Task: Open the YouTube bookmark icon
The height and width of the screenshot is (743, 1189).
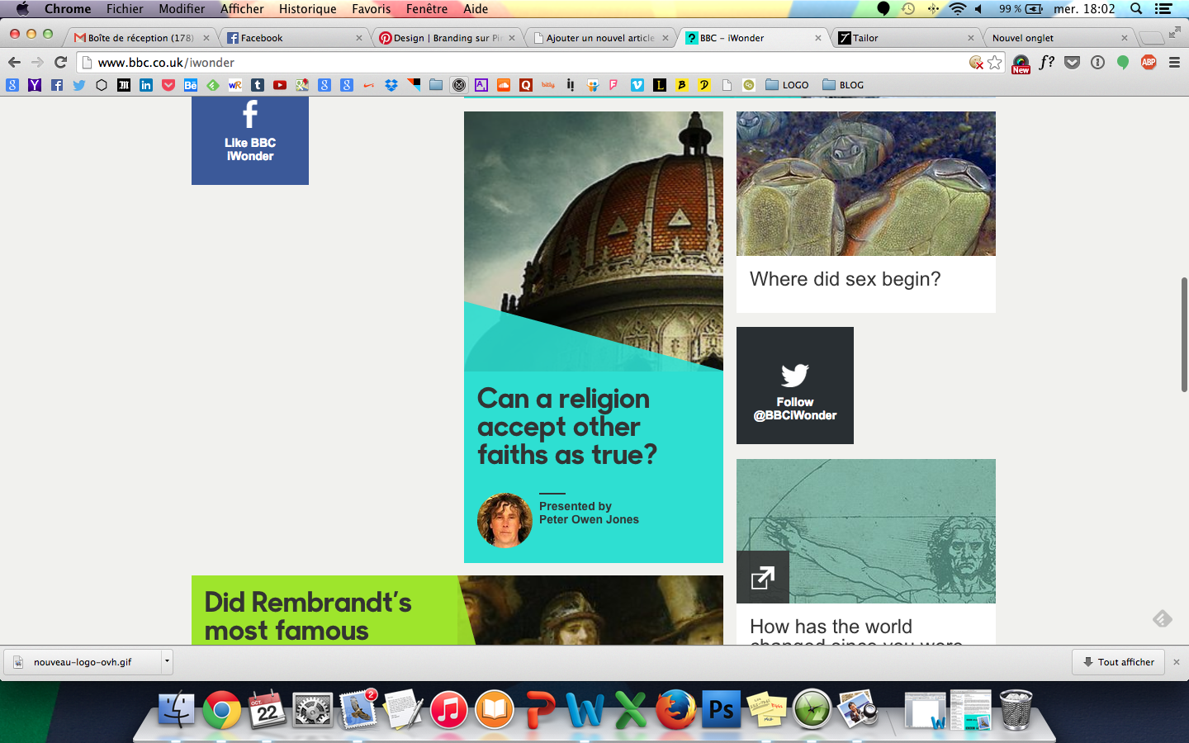Action: point(280,85)
